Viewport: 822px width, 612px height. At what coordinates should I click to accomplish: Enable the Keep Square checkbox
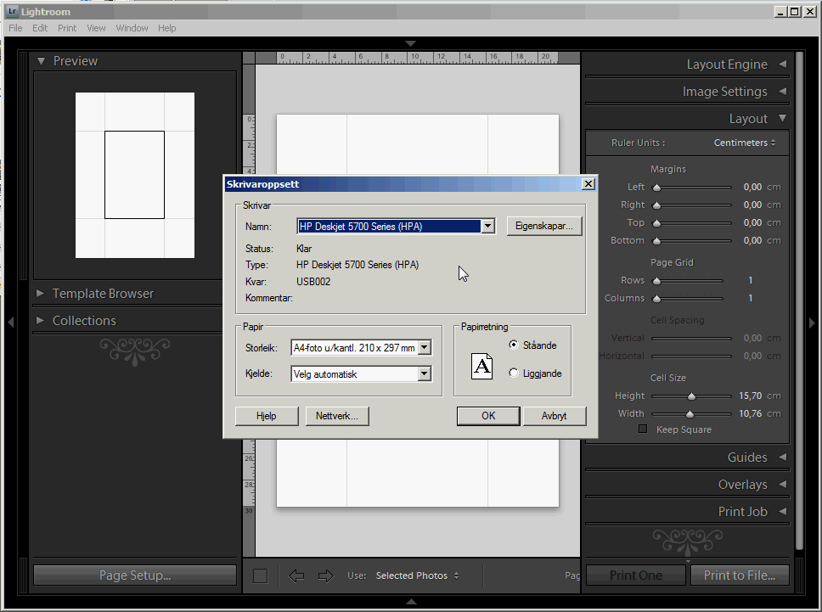pyautogui.click(x=643, y=430)
